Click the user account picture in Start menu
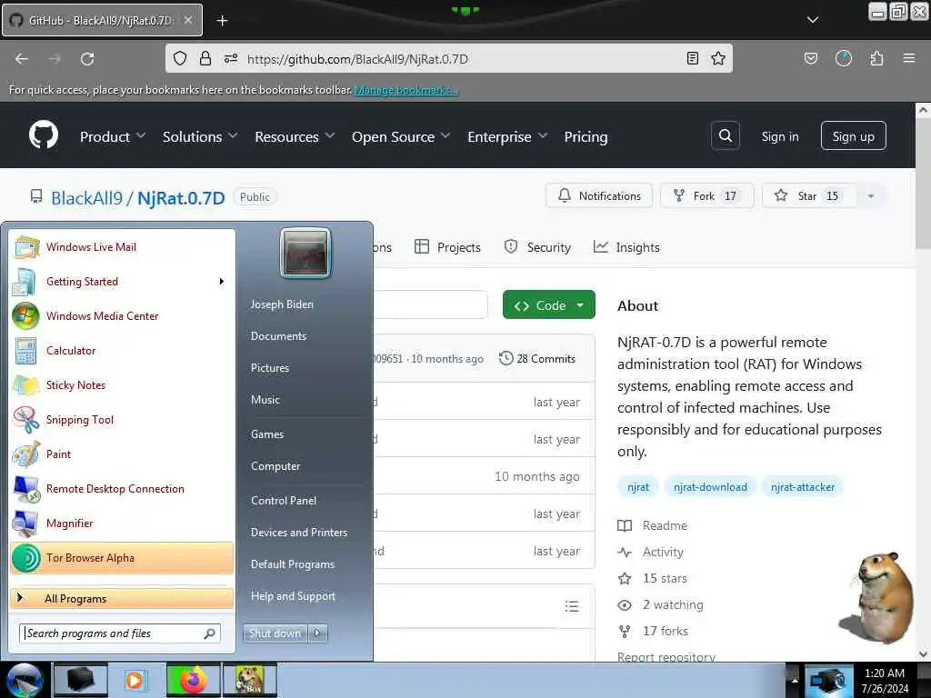931x698 pixels. click(x=305, y=254)
